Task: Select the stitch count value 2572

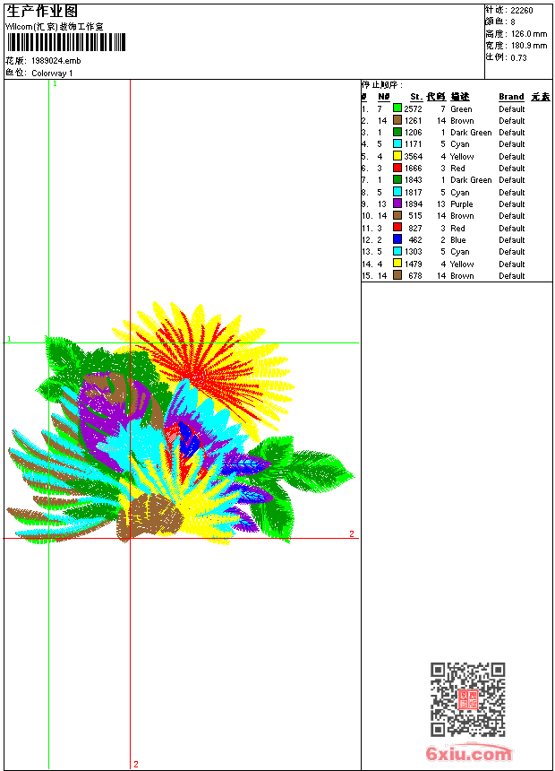Action: [x=413, y=108]
